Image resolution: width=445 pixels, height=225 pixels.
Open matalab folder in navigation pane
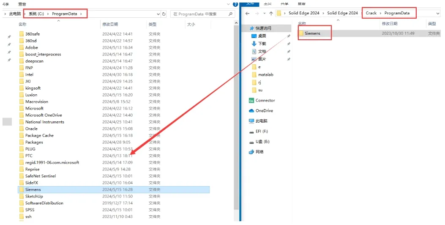coord(262,75)
